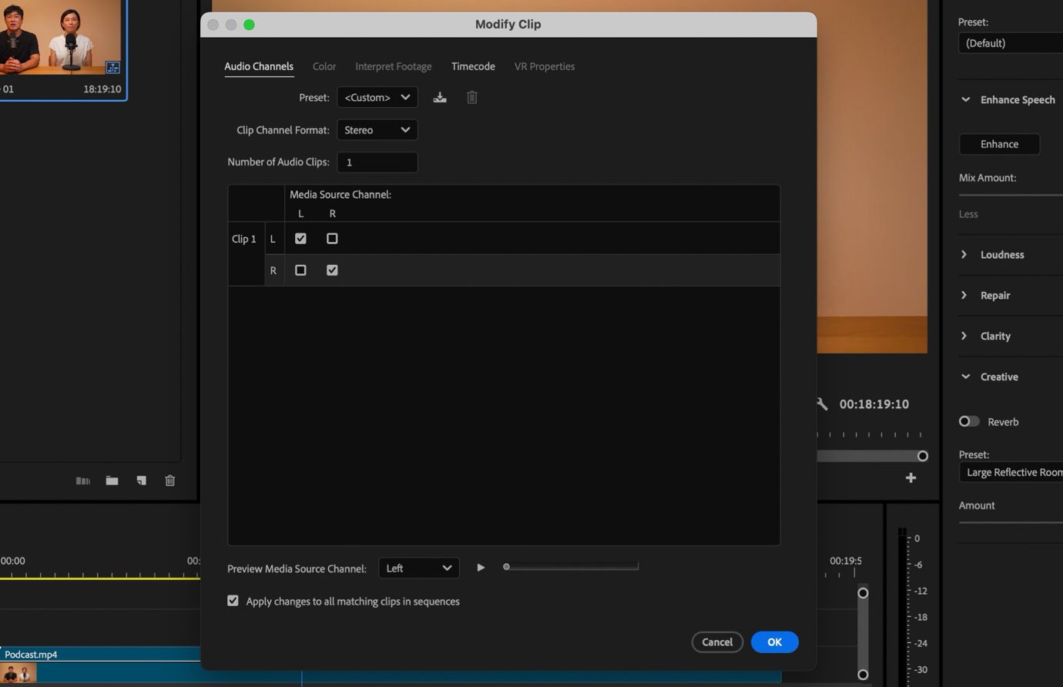Click the save preset icon
Viewport: 1063px width, 687px height.
pos(440,97)
